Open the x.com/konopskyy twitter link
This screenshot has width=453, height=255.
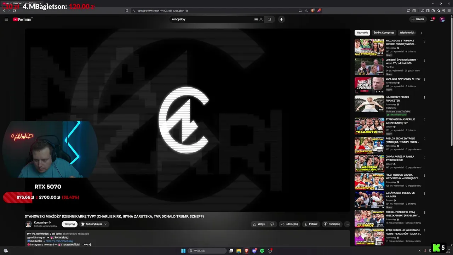click(59, 241)
